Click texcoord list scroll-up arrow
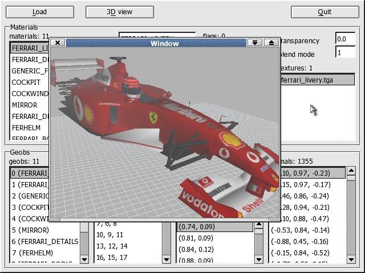The height and width of the screenshot is (273, 365). (259, 225)
